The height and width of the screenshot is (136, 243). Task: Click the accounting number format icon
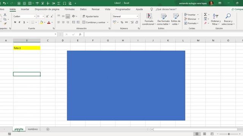pyautogui.click(x=115, y=22)
